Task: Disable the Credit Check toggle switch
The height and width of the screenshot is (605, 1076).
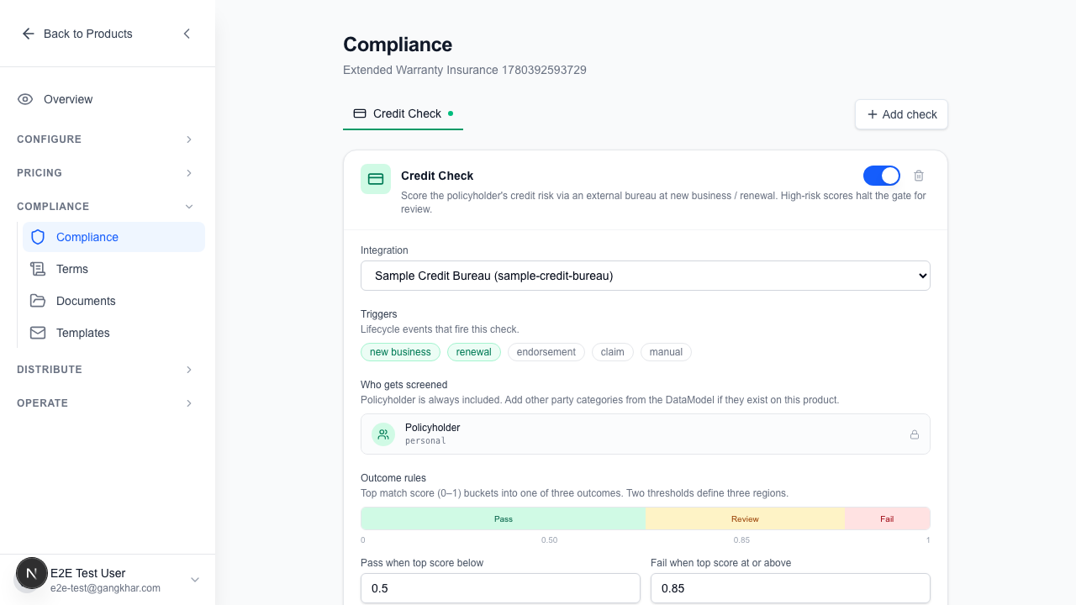Action: click(882, 176)
